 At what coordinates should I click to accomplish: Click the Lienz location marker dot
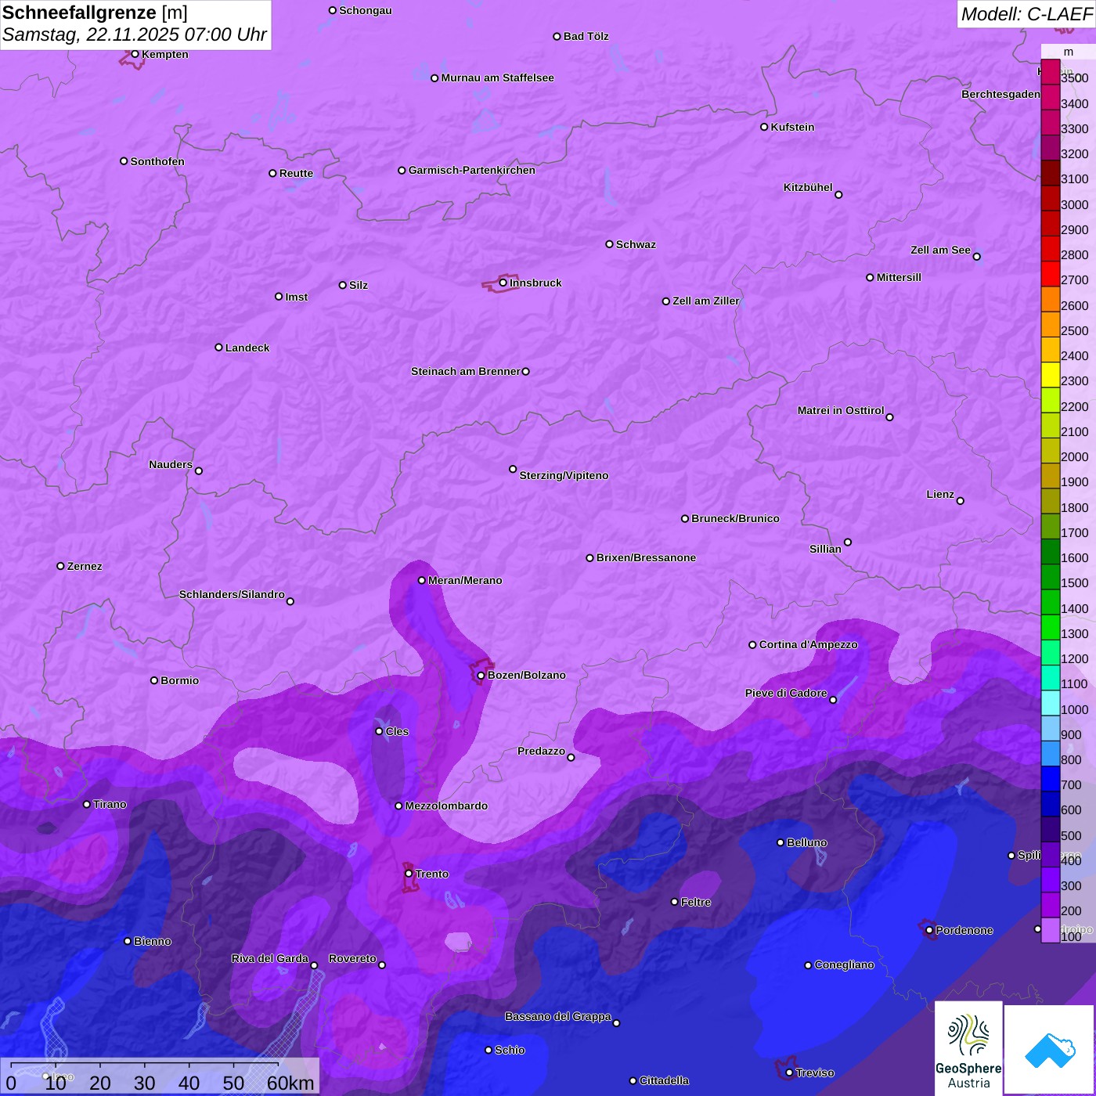click(961, 501)
